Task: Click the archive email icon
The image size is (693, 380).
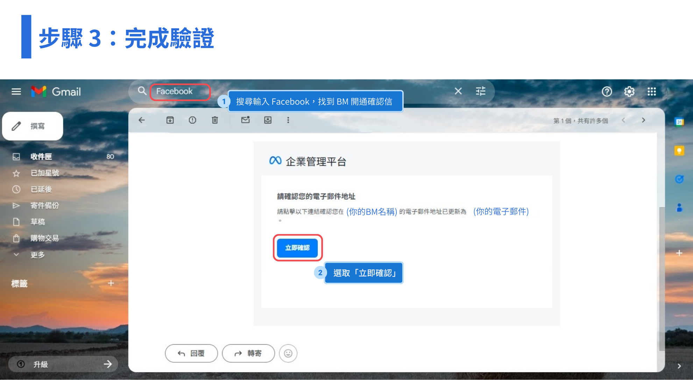Action: [170, 120]
